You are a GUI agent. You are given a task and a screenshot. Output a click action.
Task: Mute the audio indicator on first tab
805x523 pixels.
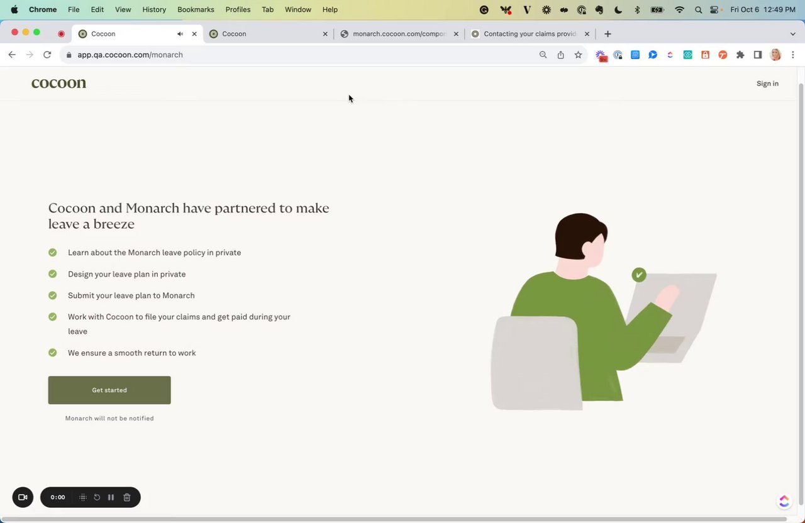point(180,34)
